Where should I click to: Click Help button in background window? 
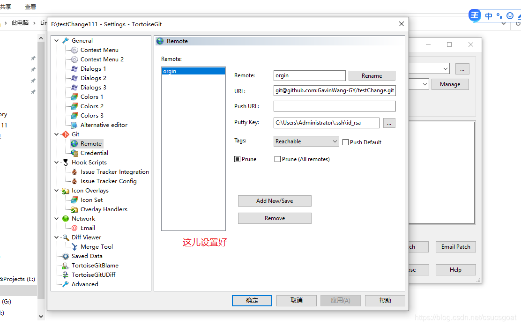(x=455, y=270)
